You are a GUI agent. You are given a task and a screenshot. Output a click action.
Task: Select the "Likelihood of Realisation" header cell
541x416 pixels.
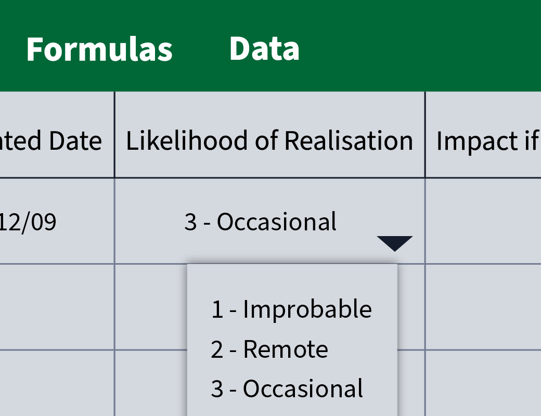click(270, 135)
